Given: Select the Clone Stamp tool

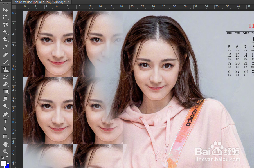Looking at the screenshot, I should click(x=5, y=70).
